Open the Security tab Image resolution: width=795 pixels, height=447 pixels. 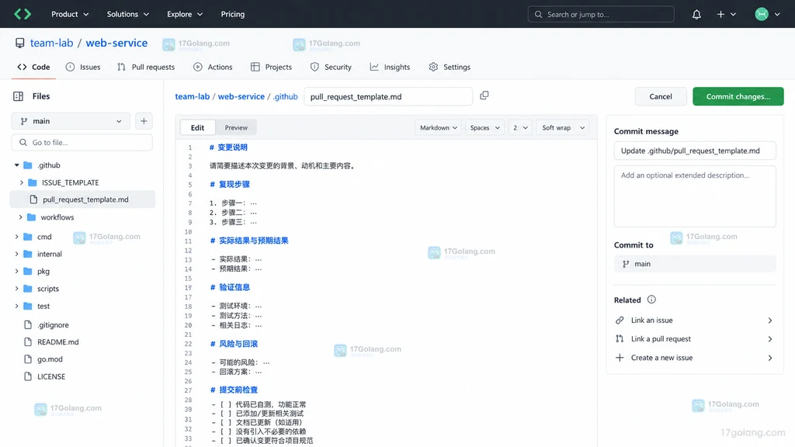pyautogui.click(x=331, y=67)
